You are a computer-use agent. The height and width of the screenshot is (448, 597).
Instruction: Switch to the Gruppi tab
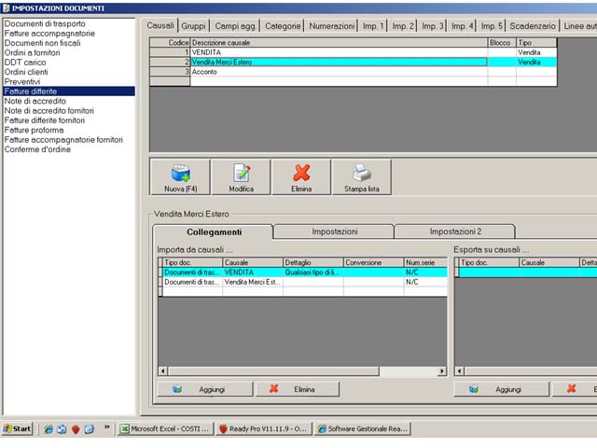tap(193, 26)
